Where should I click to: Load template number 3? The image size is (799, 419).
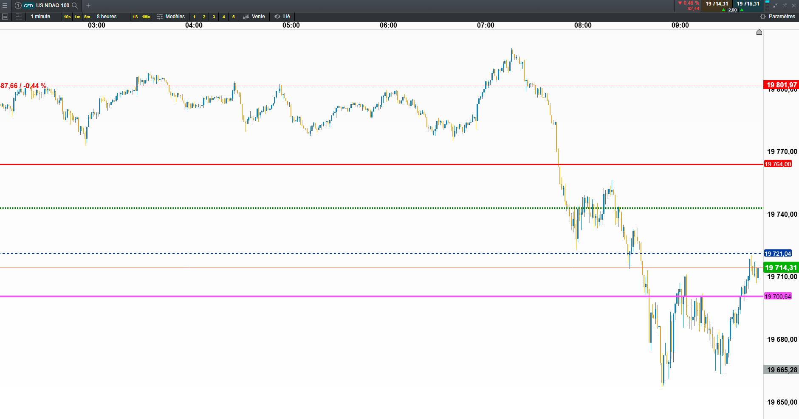[214, 17]
